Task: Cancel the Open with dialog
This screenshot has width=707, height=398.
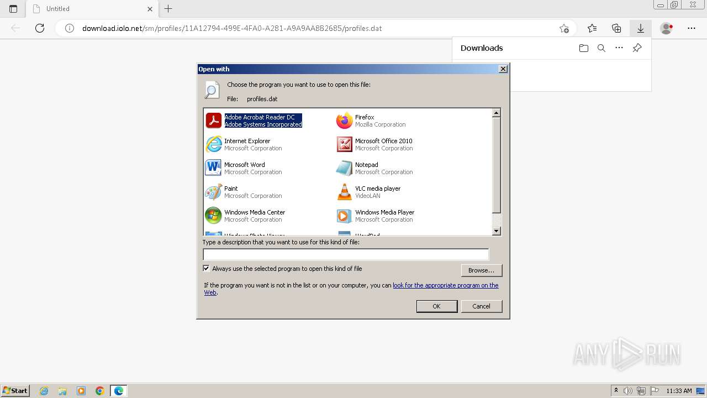Action: [x=481, y=306]
